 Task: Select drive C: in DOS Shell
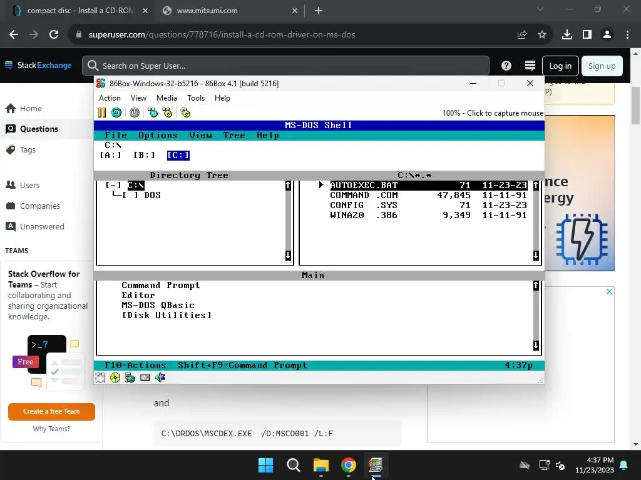click(x=178, y=155)
